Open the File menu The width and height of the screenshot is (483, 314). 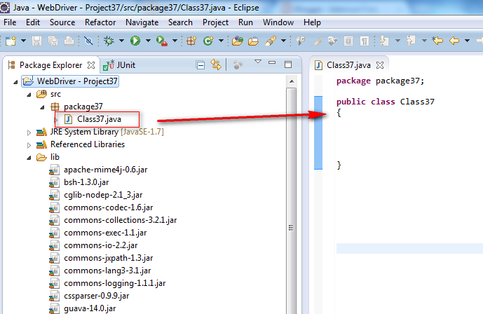[x=10, y=22]
